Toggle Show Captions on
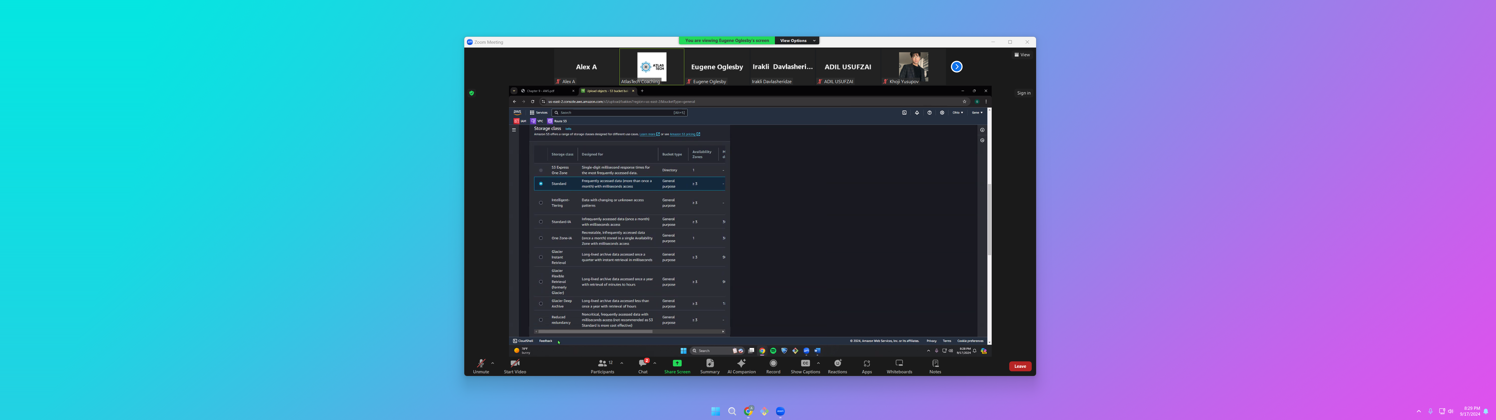The image size is (1496, 420). click(805, 364)
